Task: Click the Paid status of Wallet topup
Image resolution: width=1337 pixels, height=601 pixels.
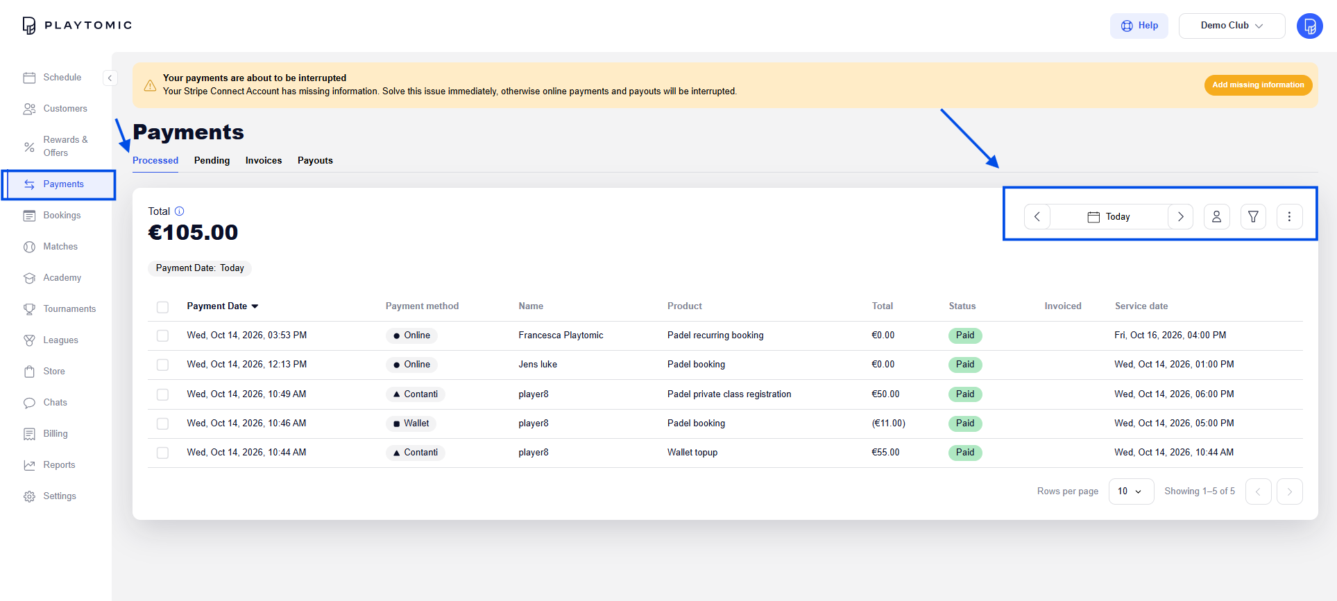Action: point(965,453)
